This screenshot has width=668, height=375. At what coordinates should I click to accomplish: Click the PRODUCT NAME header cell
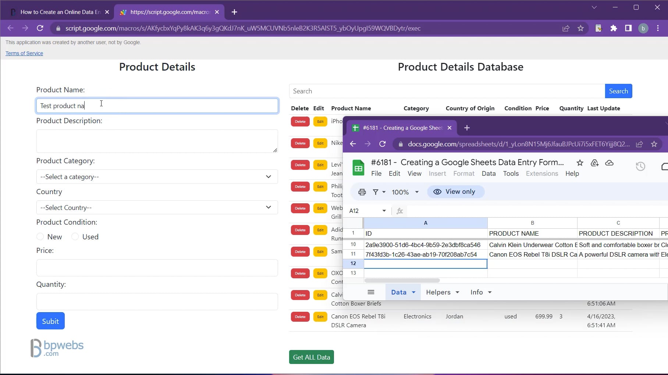[532, 233]
